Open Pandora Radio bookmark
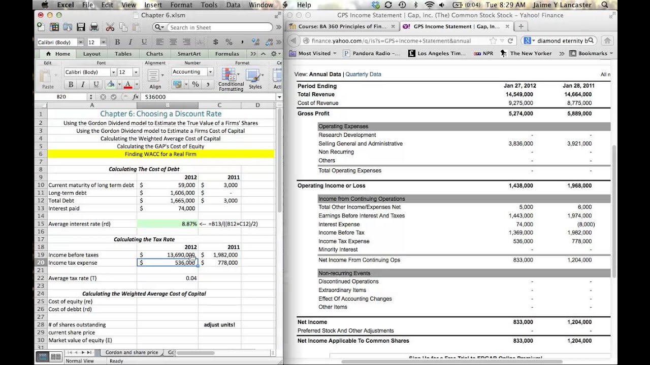The width and height of the screenshot is (650, 365). pos(372,53)
